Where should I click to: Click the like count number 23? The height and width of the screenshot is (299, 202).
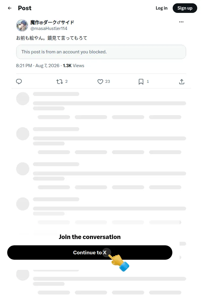click(107, 82)
